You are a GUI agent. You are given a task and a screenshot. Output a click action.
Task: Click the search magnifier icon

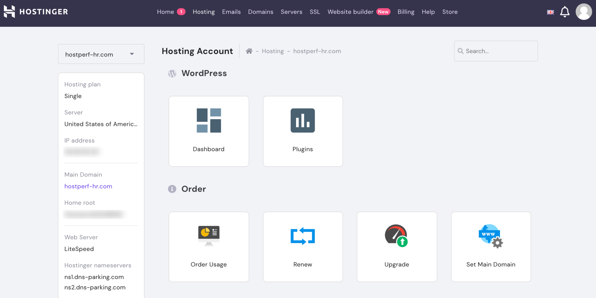tap(460, 51)
